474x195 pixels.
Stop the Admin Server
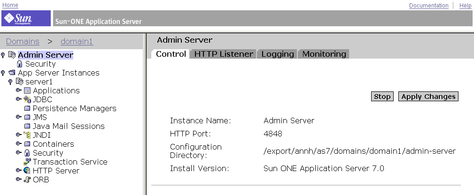pos(382,97)
